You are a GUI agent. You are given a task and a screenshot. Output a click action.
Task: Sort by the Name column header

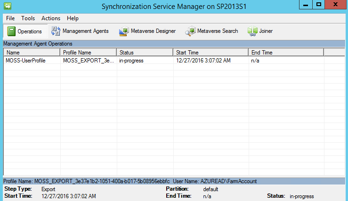tap(32, 53)
